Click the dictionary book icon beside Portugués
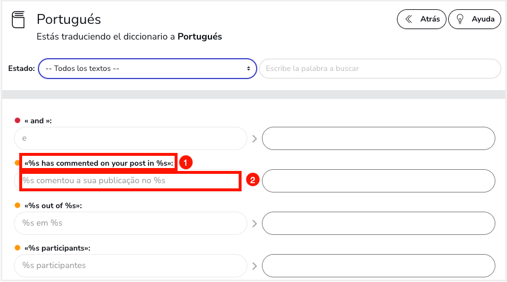Image resolution: width=507 pixels, height=282 pixels. (18, 20)
